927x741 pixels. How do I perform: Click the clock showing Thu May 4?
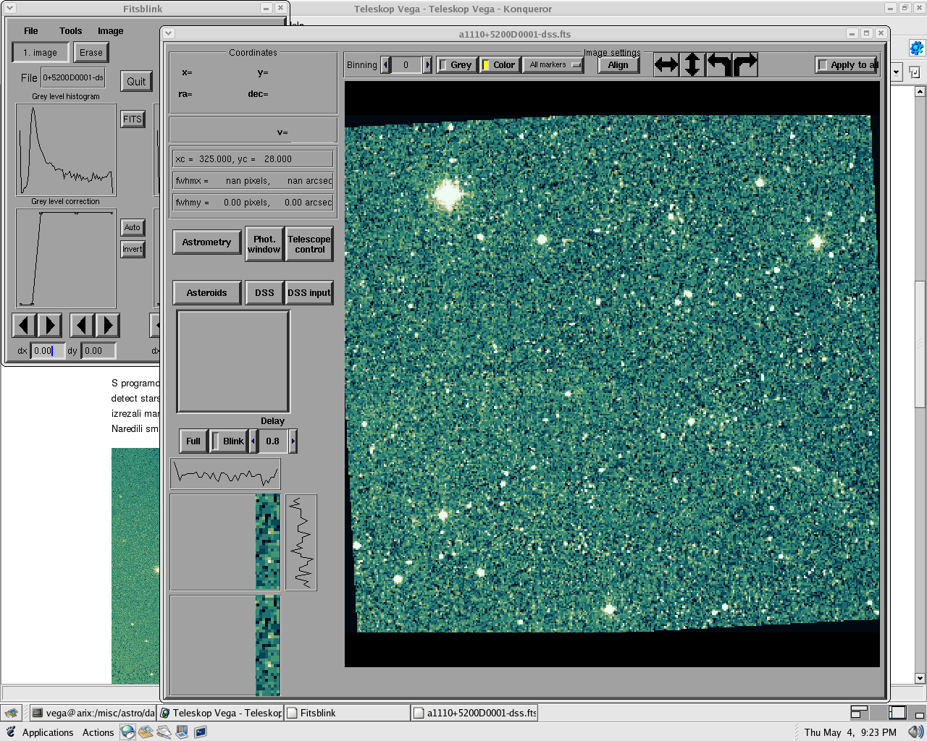point(850,732)
